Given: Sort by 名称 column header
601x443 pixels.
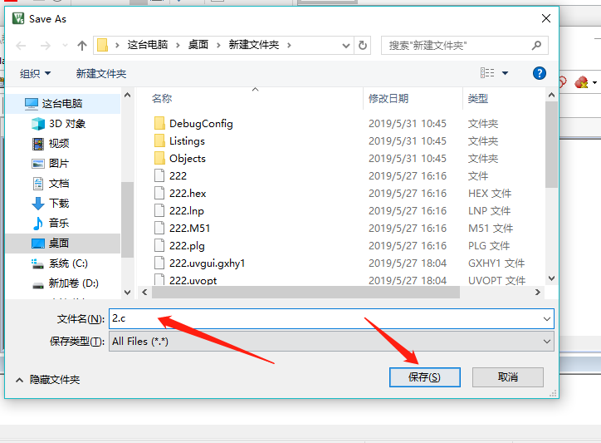Looking at the screenshot, I should click(162, 99).
